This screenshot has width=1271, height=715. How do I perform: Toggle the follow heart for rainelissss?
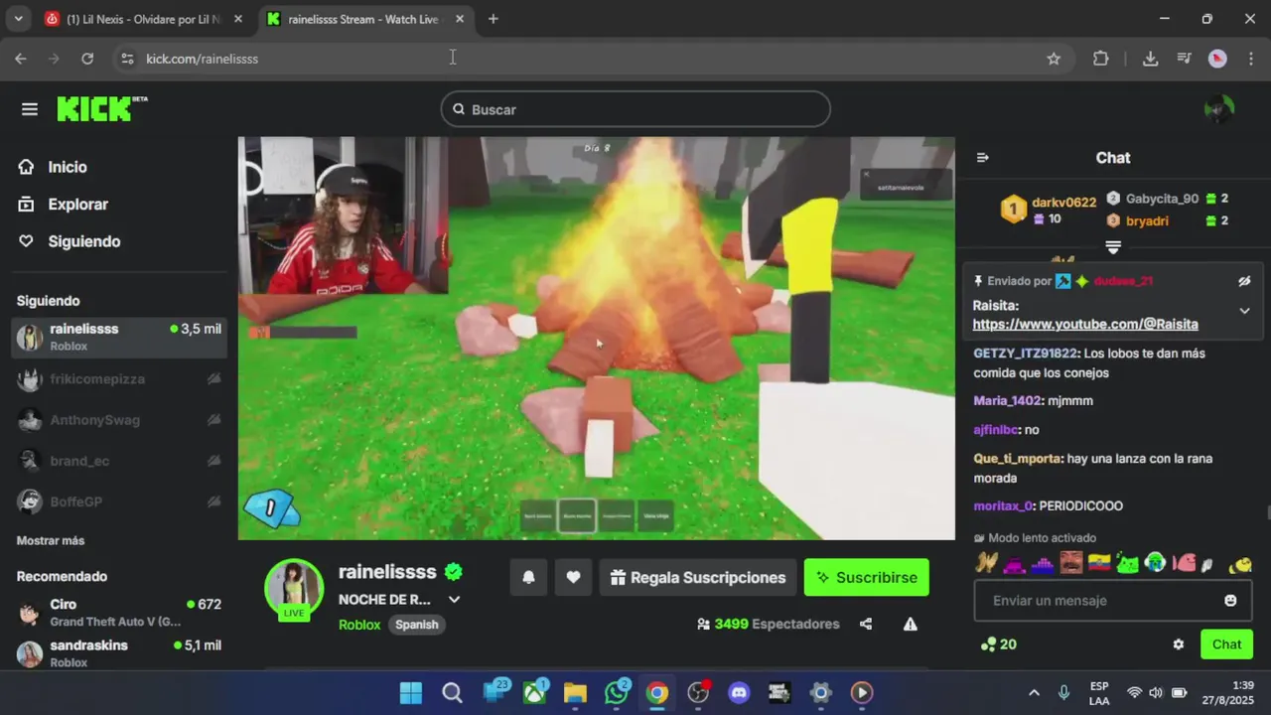tap(573, 578)
